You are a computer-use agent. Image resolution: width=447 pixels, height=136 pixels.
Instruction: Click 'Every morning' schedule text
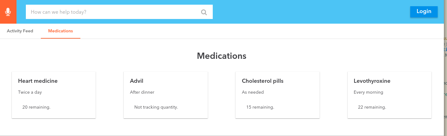(369, 92)
